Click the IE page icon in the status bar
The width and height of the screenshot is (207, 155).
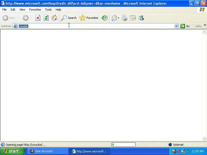(x=3, y=145)
